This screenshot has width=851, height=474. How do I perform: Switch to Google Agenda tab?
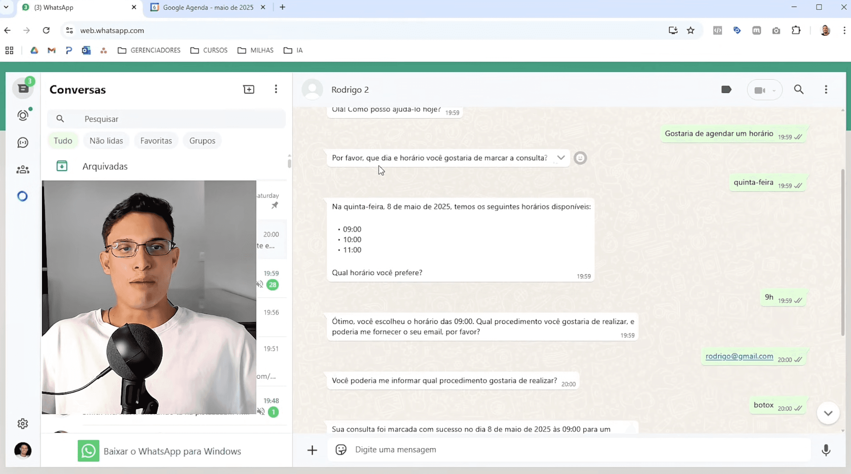coord(208,7)
